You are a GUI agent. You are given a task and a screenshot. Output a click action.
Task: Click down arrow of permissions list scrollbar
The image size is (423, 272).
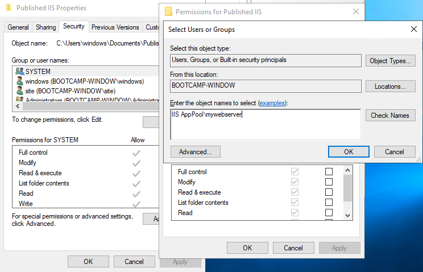coord(347,215)
